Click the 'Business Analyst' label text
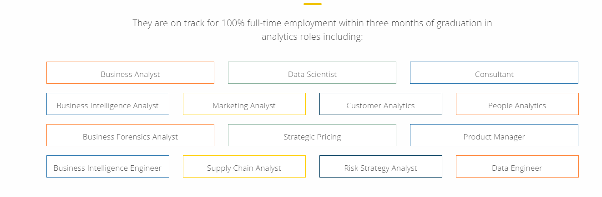Image resolution: width=602 pixels, height=197 pixels. tap(130, 74)
